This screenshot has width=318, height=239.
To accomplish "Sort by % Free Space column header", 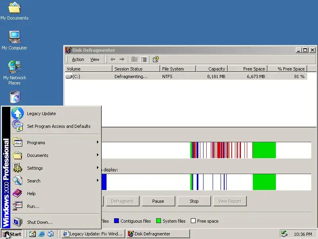I will [287, 69].
